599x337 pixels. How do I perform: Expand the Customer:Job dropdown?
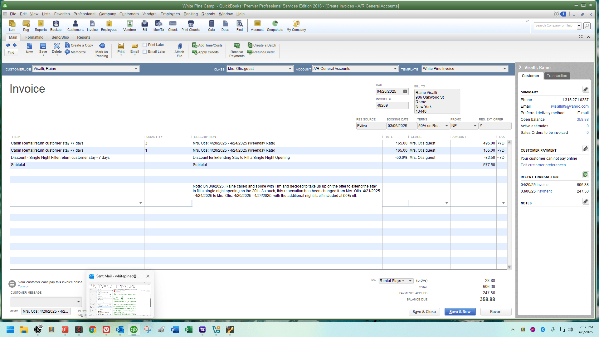[136, 69]
